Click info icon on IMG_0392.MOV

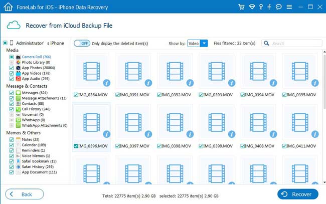click(190, 83)
